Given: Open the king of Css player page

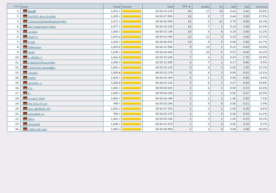Looking at the screenshot, I should pyautogui.click(x=38, y=104).
